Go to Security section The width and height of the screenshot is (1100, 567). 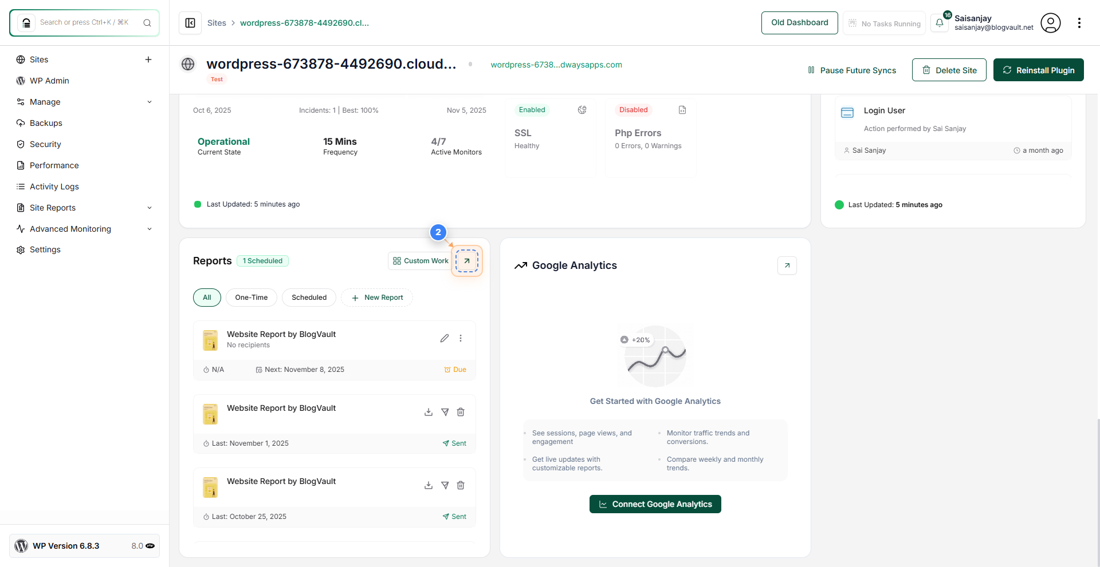(x=45, y=144)
